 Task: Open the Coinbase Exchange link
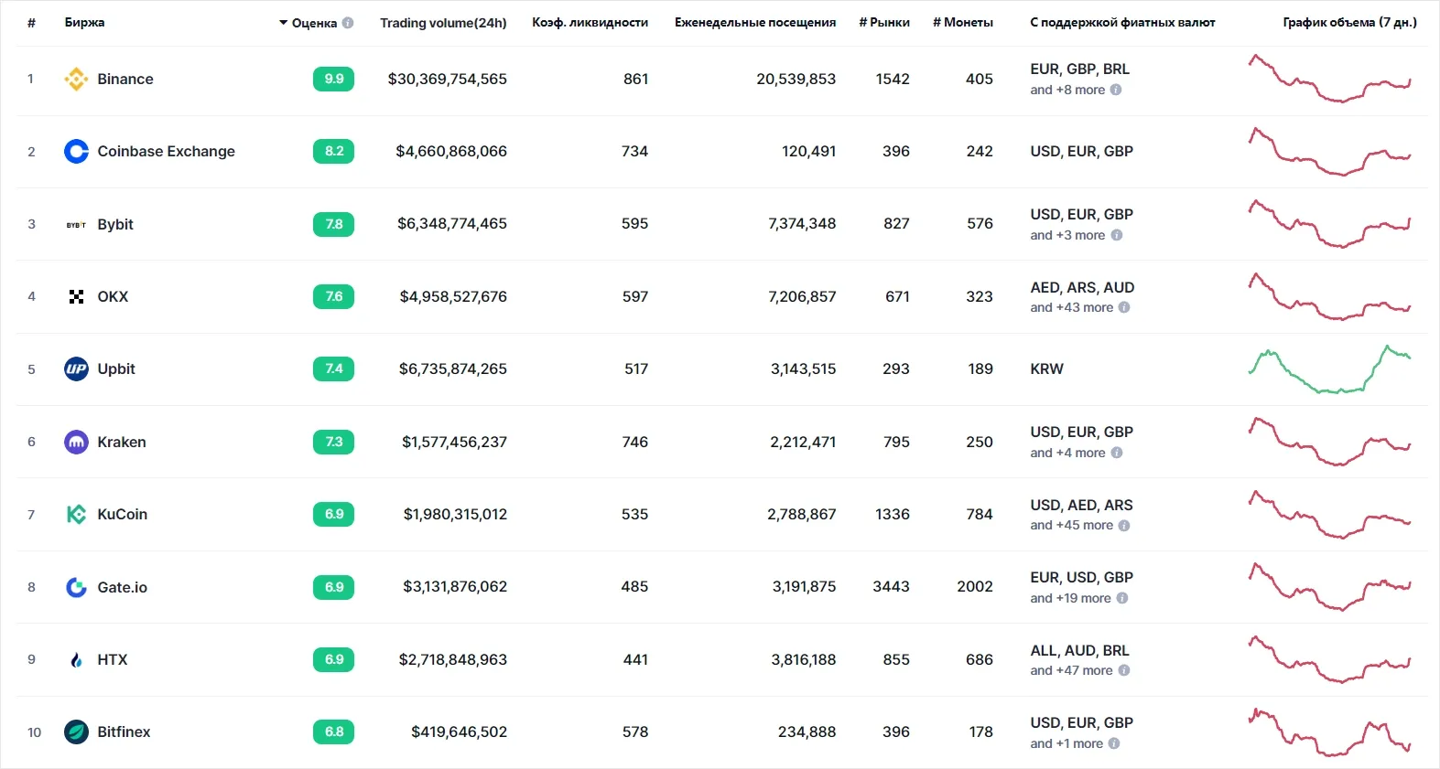(167, 152)
